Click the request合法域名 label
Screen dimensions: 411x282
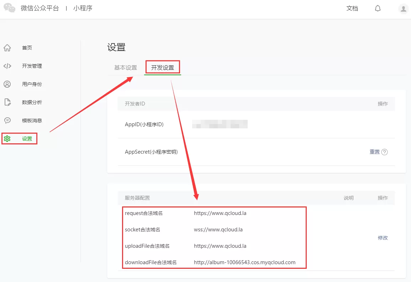coord(144,213)
